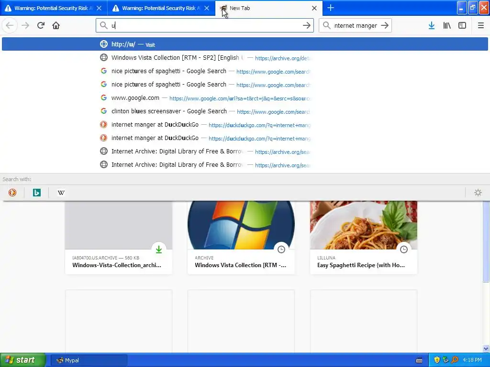
Task: Close the second Warning: Potential Security Risk tab
Action: click(207, 8)
